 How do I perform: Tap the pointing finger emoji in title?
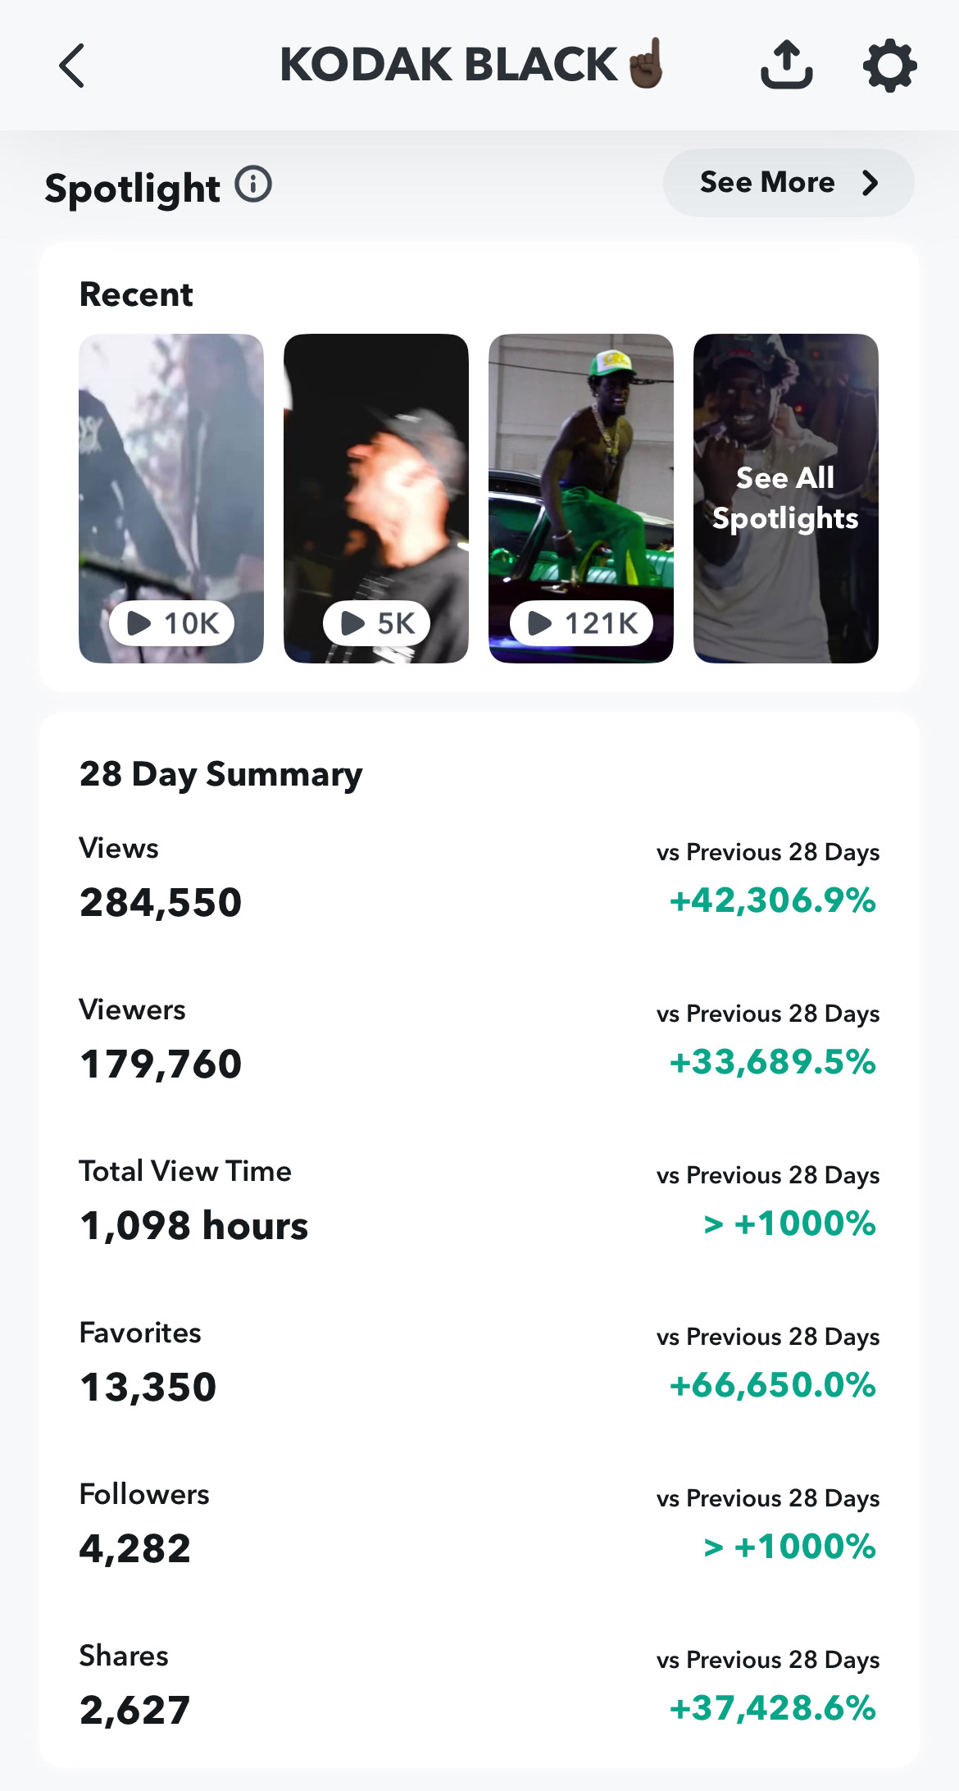pyautogui.click(x=647, y=63)
